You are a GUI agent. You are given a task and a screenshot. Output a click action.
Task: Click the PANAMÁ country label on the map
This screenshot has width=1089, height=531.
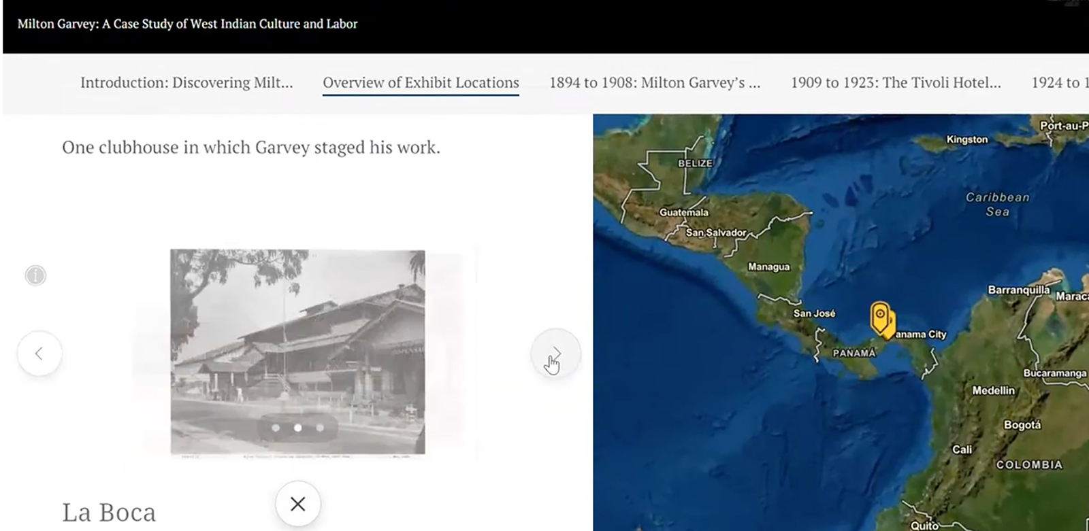pos(854,353)
